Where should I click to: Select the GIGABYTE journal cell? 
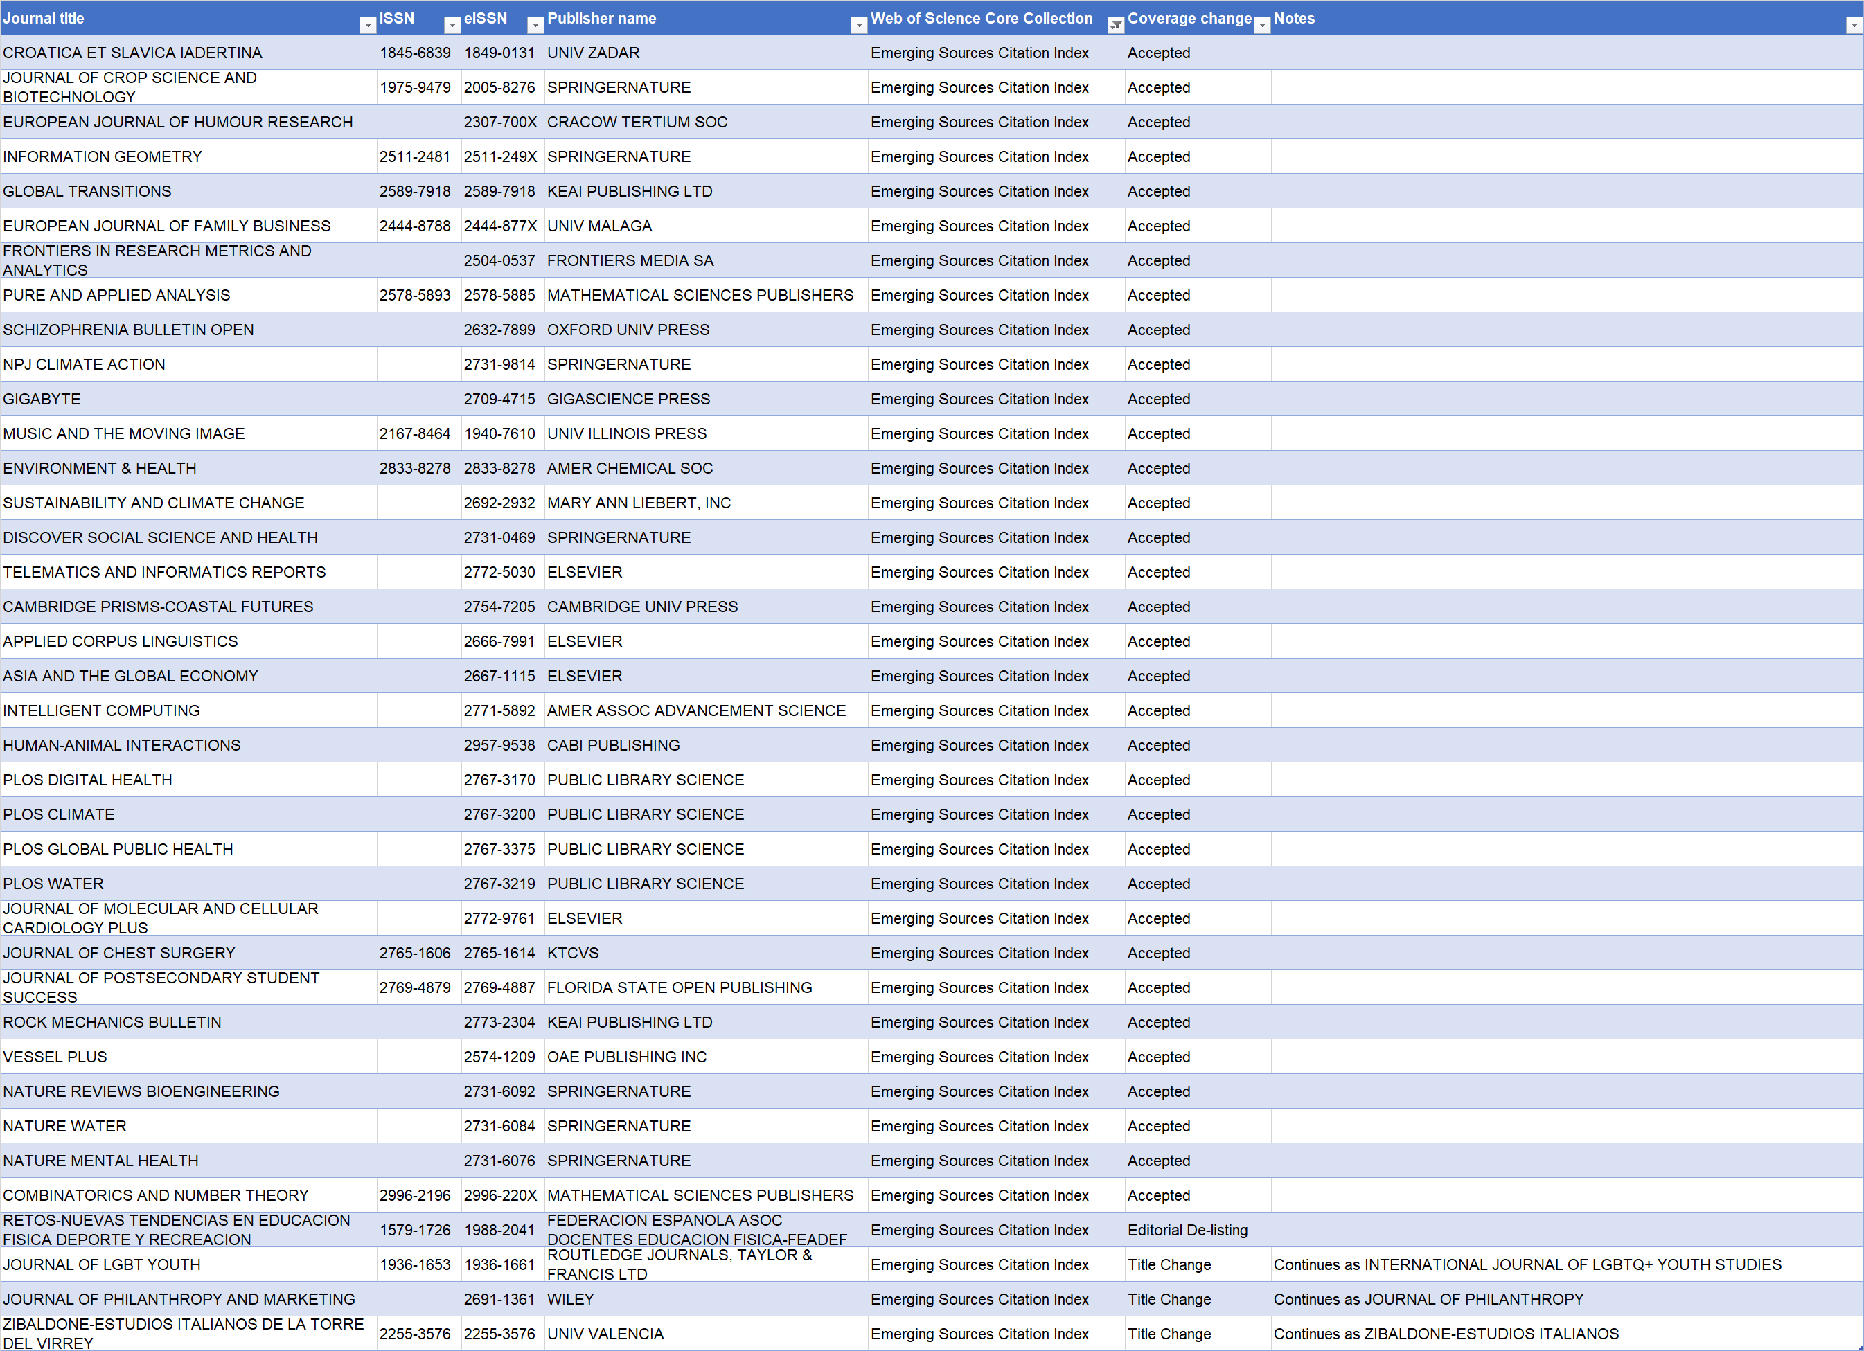[188, 399]
